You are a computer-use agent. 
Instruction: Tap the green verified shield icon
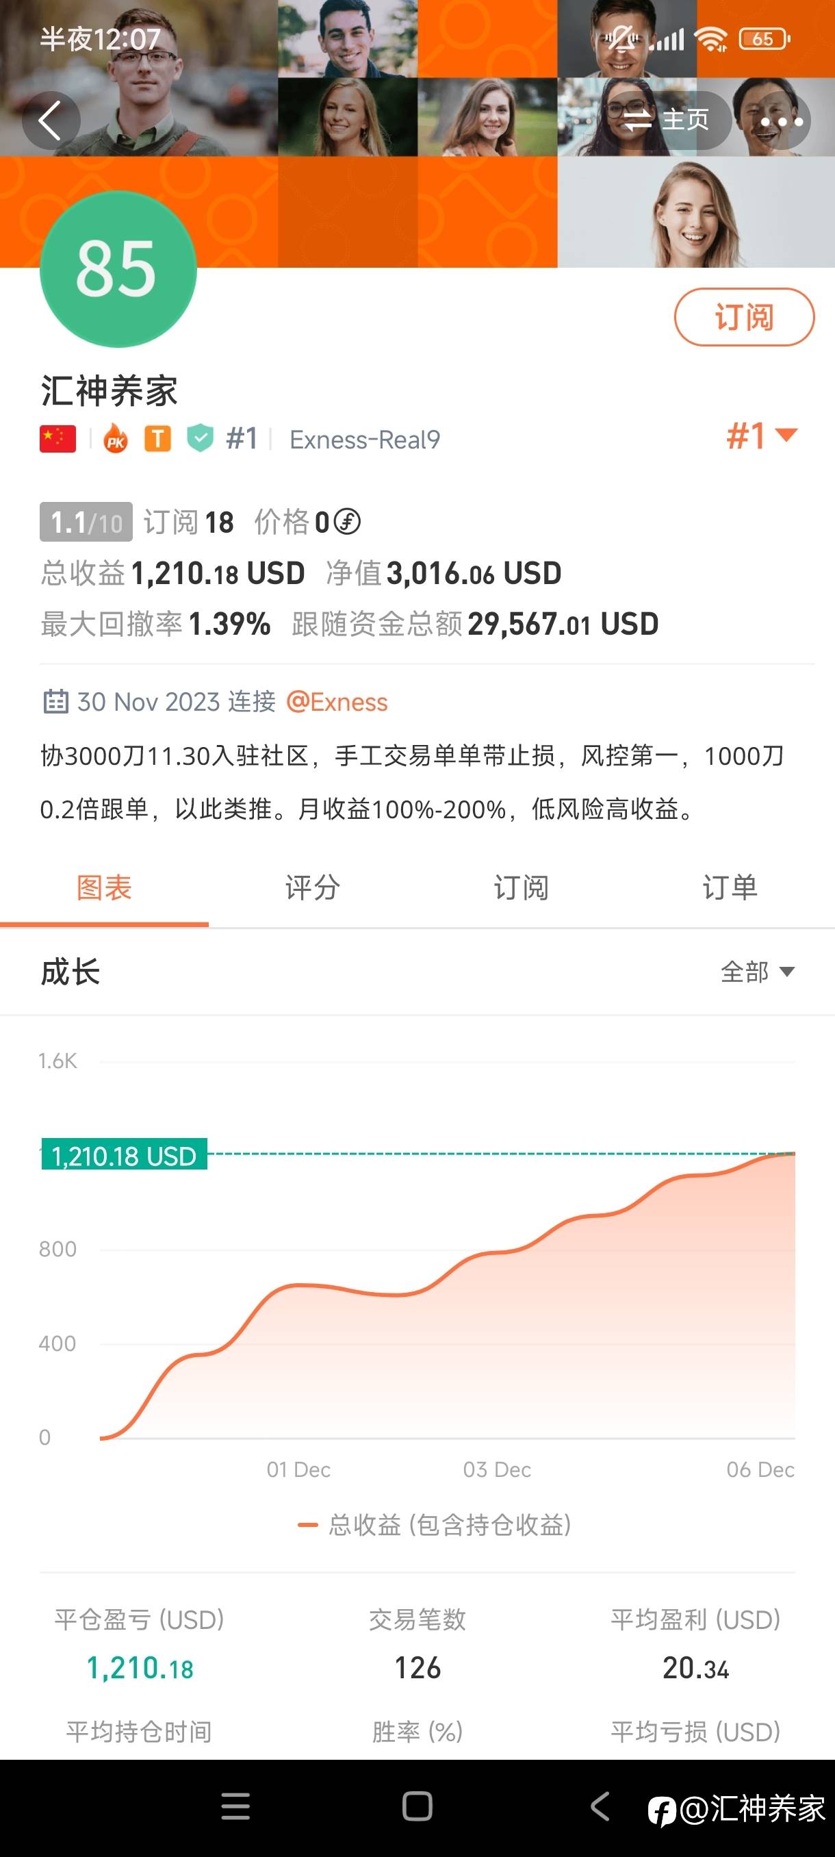(x=200, y=438)
